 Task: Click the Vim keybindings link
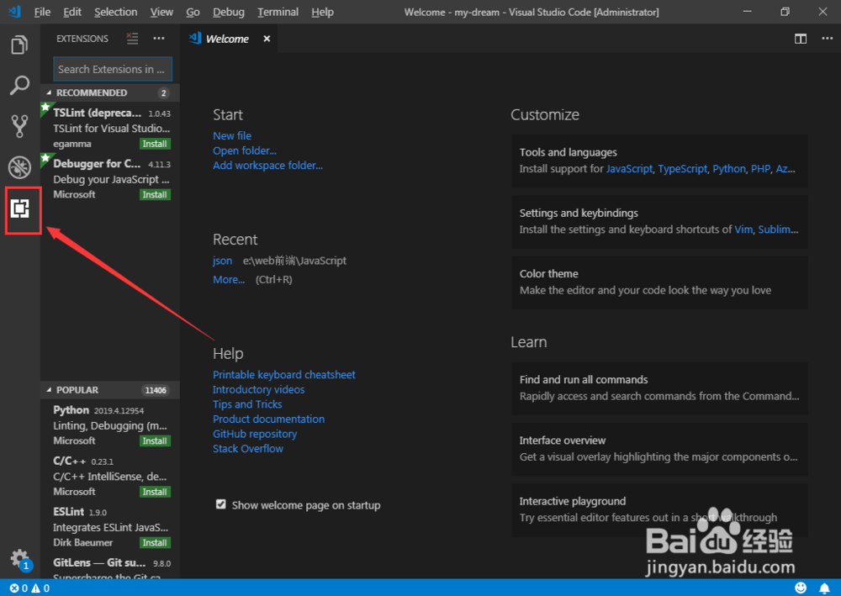743,229
